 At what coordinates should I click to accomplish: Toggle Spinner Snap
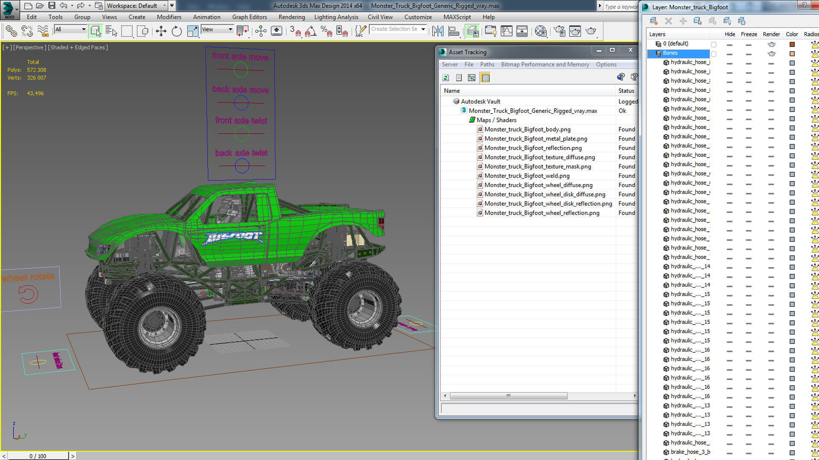pyautogui.click(x=342, y=31)
